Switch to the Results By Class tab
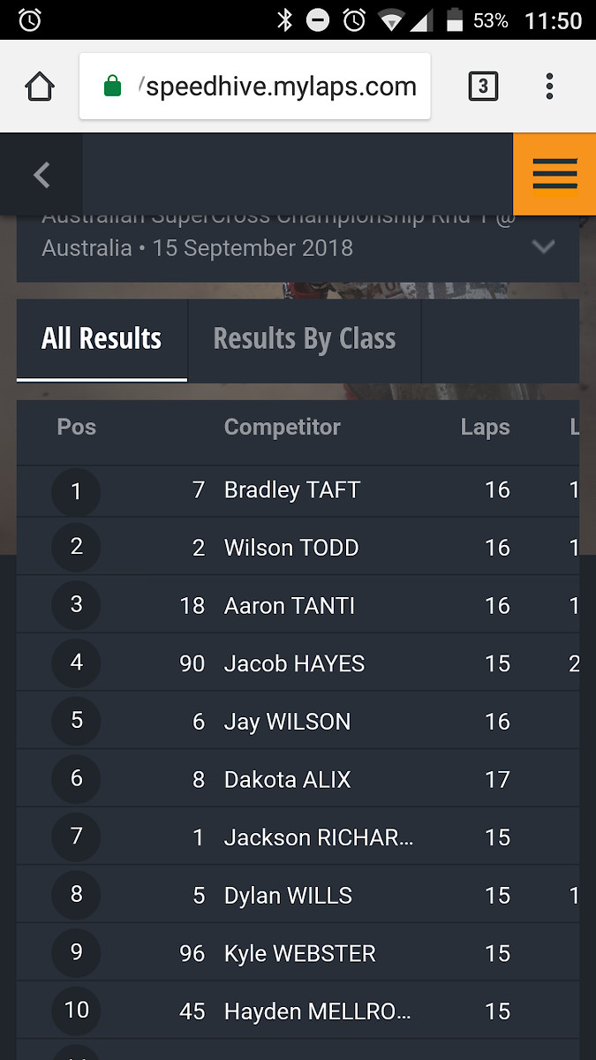The width and height of the screenshot is (596, 1060). coord(305,339)
